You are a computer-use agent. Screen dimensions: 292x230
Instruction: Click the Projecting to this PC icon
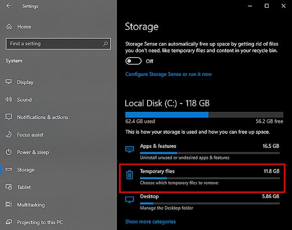(x=9, y=222)
